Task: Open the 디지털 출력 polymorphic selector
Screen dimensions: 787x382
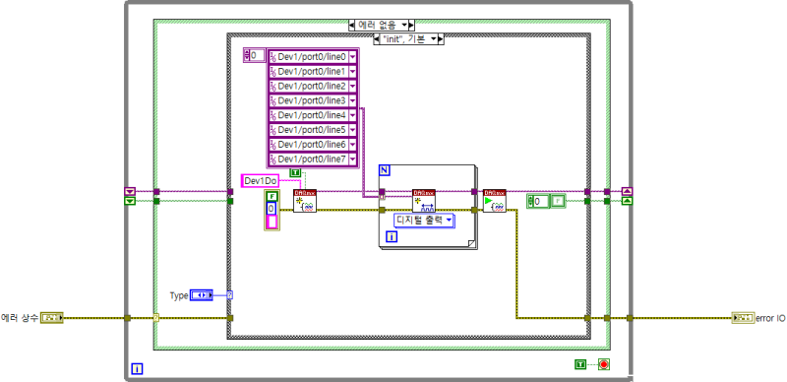Action: point(424,221)
